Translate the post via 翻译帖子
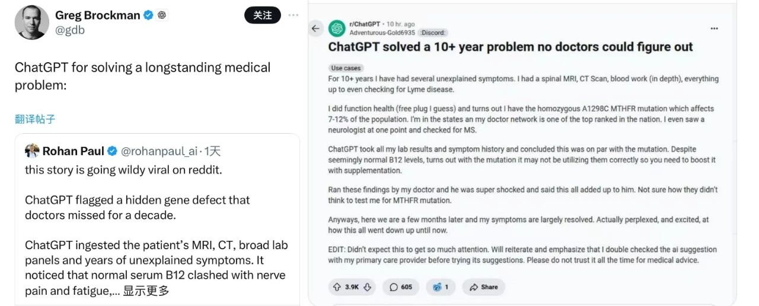 coord(35,119)
